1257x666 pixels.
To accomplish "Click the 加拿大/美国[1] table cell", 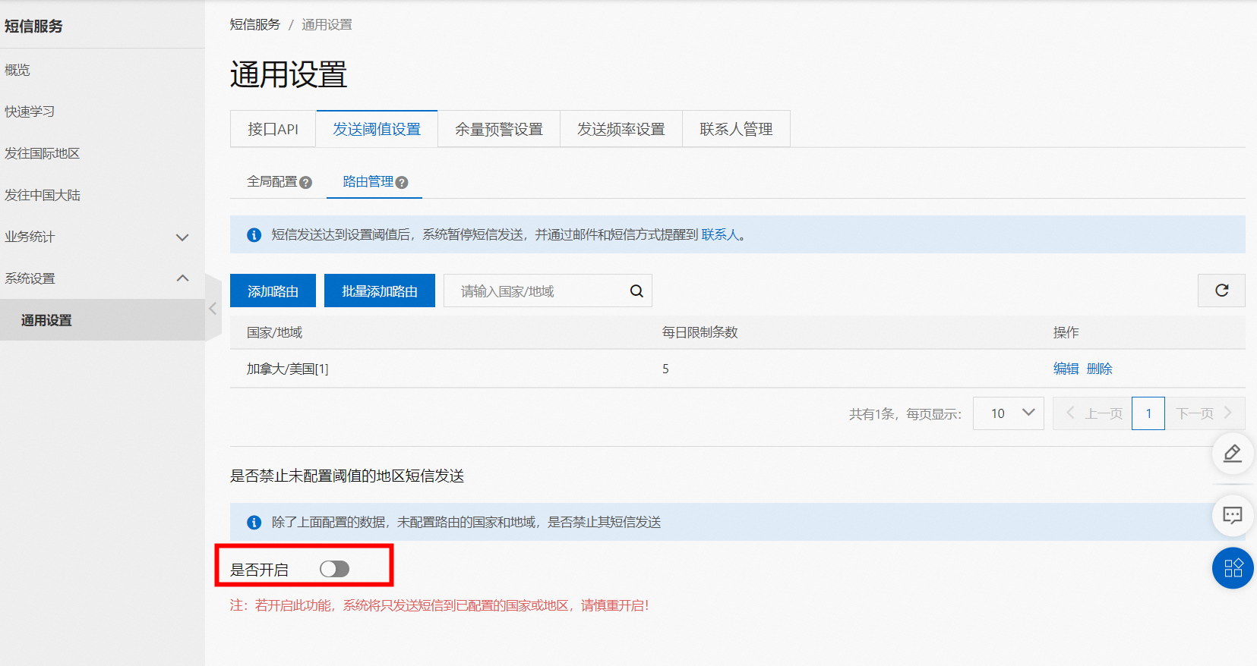I will [x=288, y=369].
